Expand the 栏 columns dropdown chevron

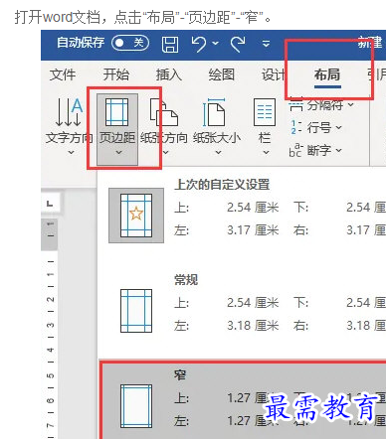point(266,153)
